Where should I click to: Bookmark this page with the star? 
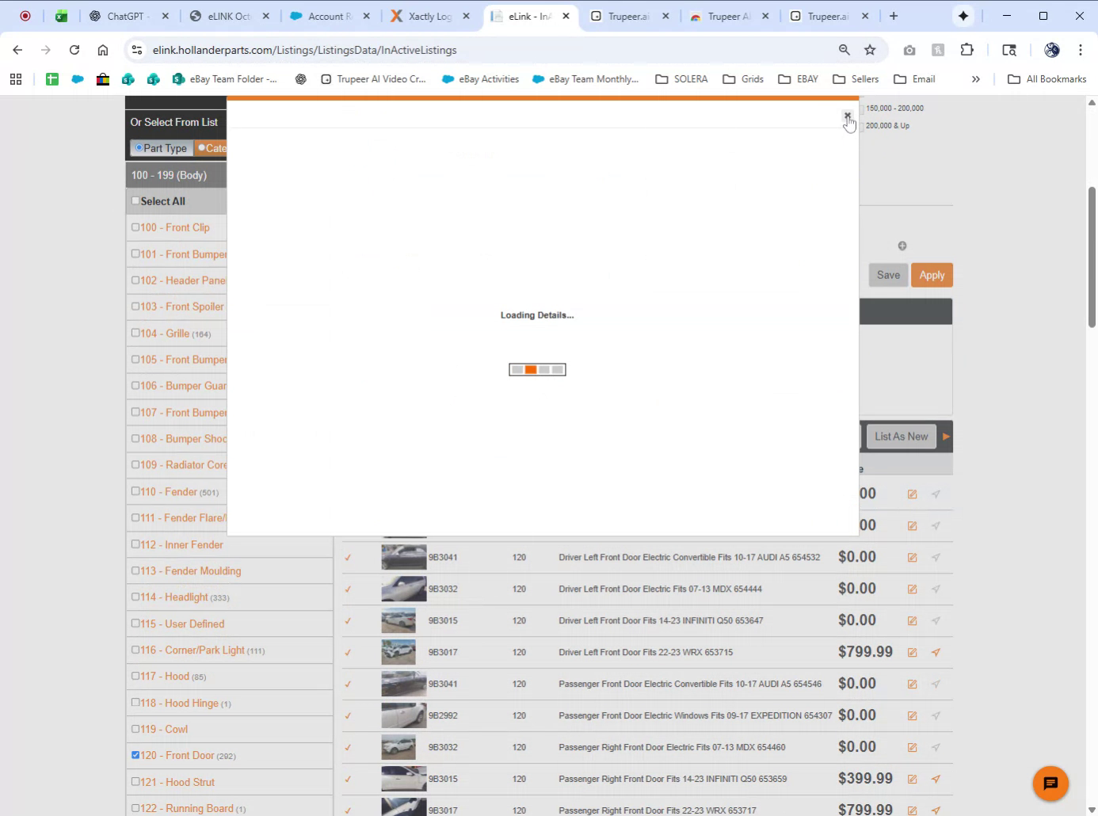(x=870, y=50)
